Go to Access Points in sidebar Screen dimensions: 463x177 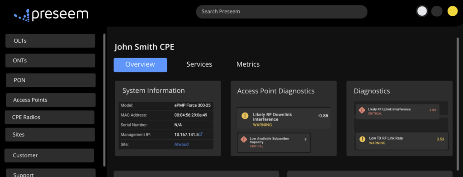coord(51,100)
